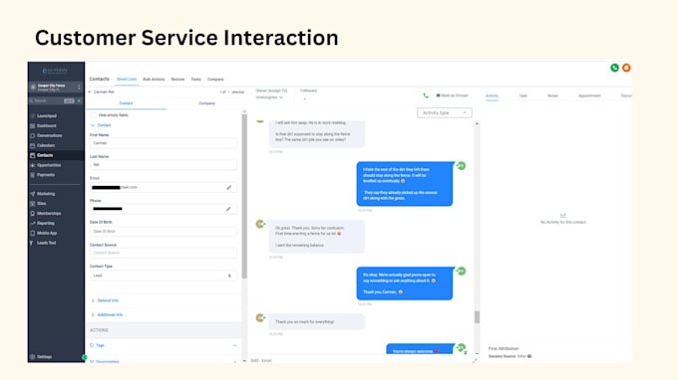Click the conversation scroll-up arrow
The image size is (678, 380).
(x=477, y=123)
